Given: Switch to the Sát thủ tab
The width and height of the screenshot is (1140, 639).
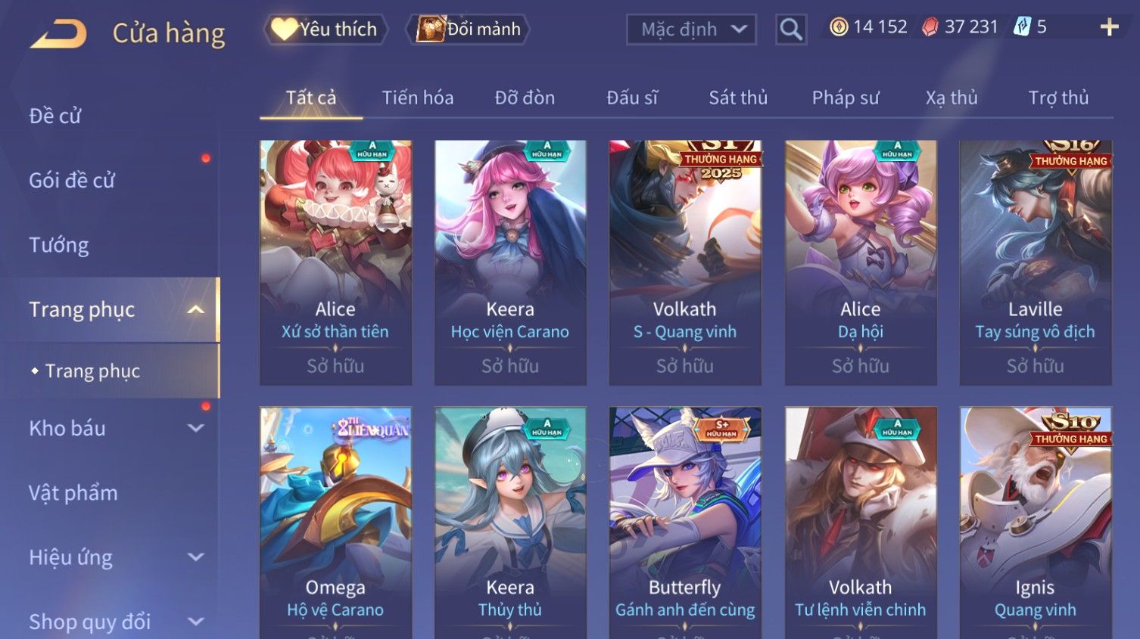Looking at the screenshot, I should click(738, 98).
